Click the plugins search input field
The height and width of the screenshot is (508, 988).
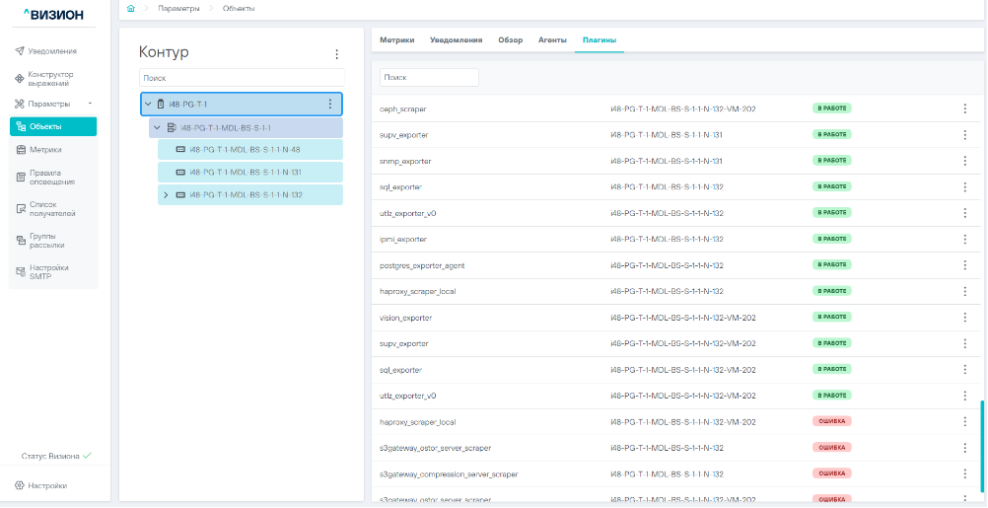[x=429, y=77]
